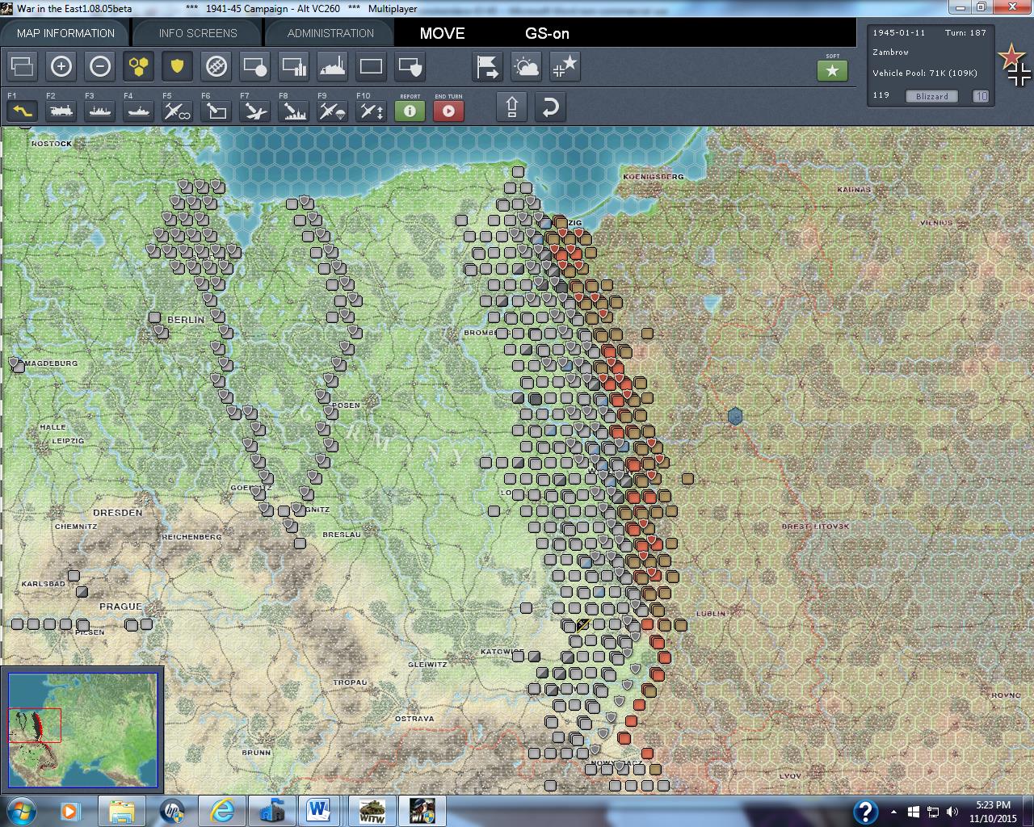Toggle the yellow hexagon grid display
This screenshot has height=827, width=1034.
pyautogui.click(x=138, y=66)
